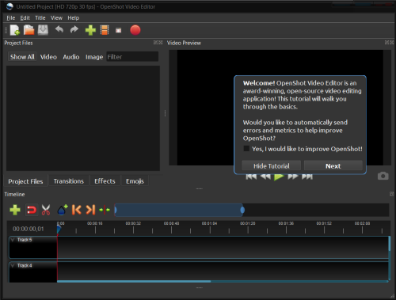
Task: Click the Next button in the tutorial
Action: pos(333,166)
